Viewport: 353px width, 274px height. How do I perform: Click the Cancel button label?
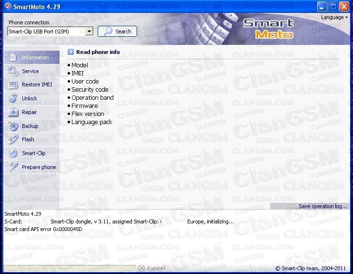156,268
